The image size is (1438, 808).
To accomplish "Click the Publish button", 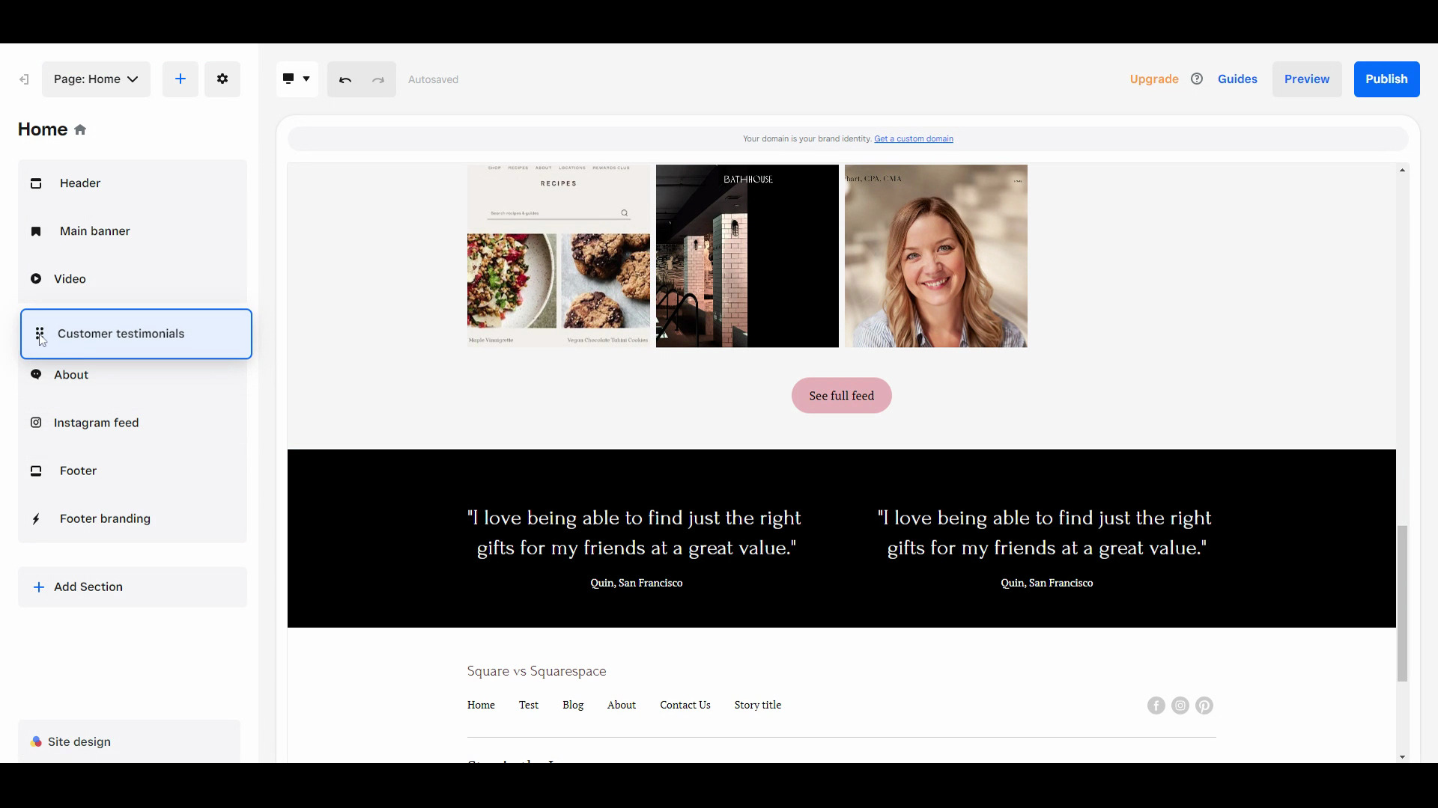I will 1386,79.
